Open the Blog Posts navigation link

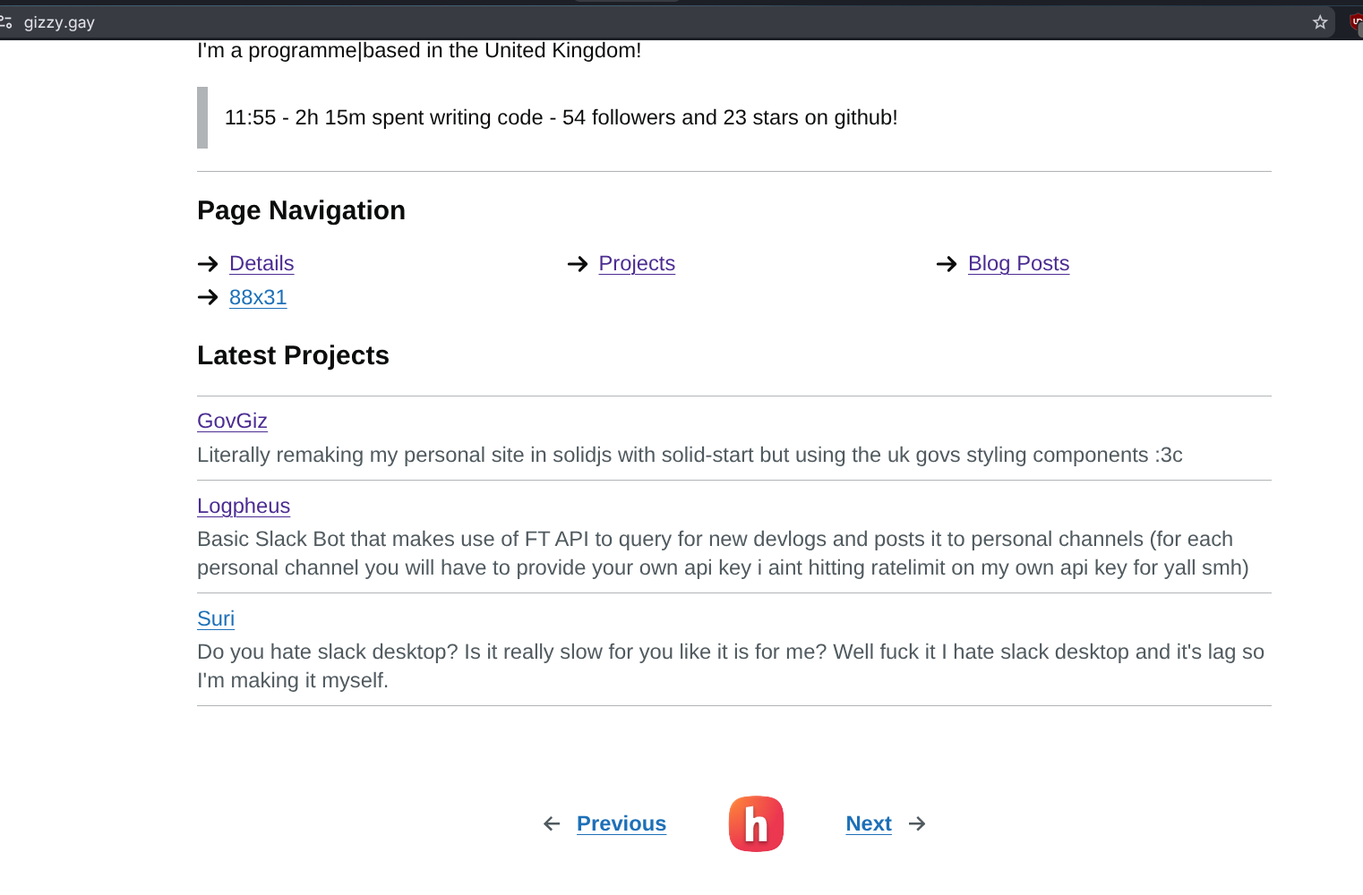(1018, 264)
